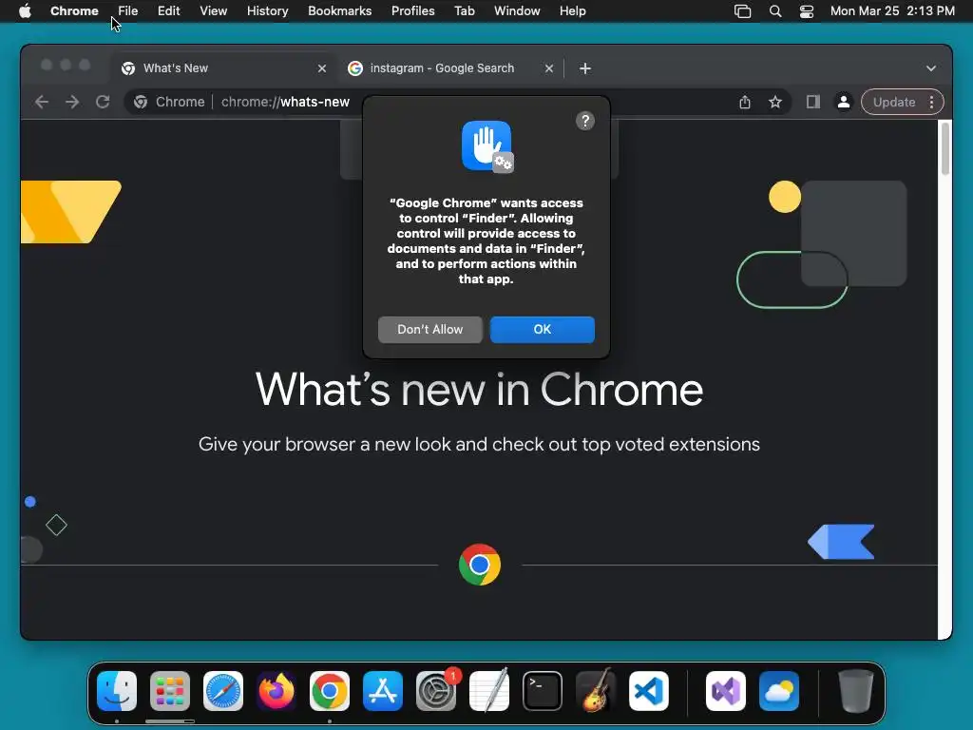This screenshot has width=973, height=730.
Task: Click the share icon in address bar
Action: (745, 103)
